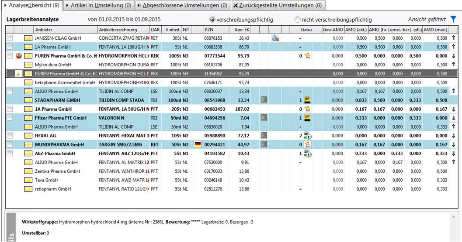Click up arrow in ALIUD FENTANYL AL MATRIX row
The width and height of the screenshot is (462, 242).
tap(453, 162)
